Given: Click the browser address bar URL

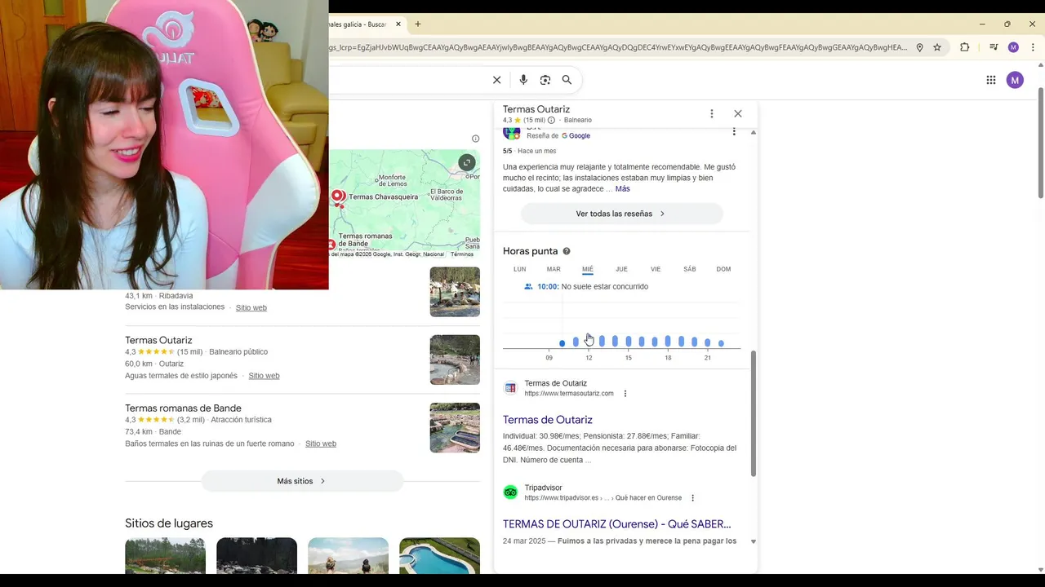Looking at the screenshot, I should [x=619, y=47].
